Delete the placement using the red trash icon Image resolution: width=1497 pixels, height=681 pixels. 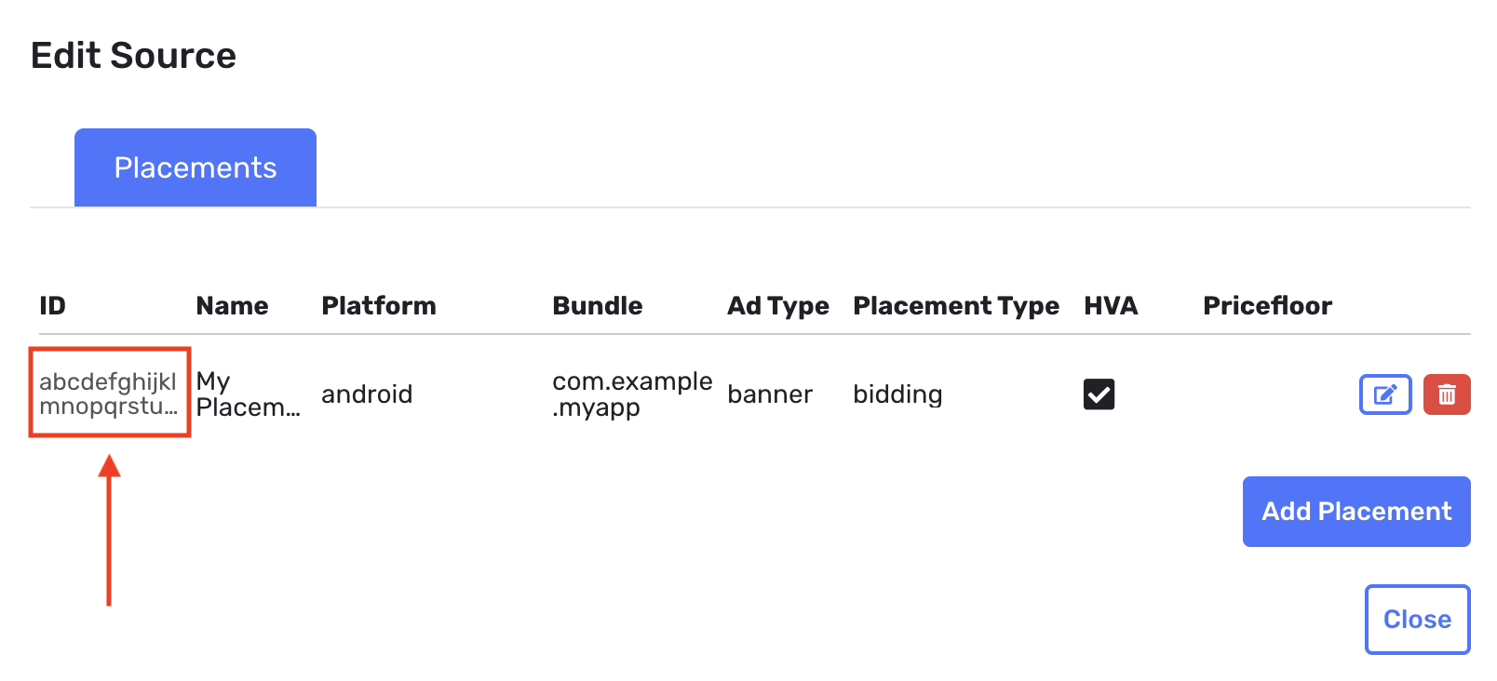[x=1447, y=394]
